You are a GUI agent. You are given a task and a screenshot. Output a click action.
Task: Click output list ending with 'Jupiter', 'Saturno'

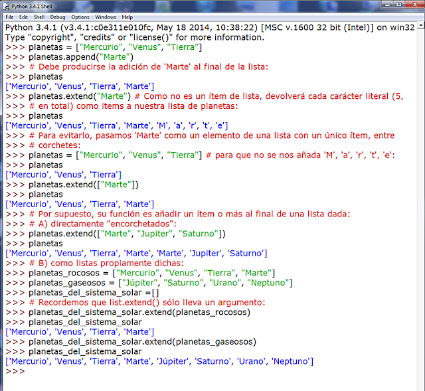click(x=136, y=254)
